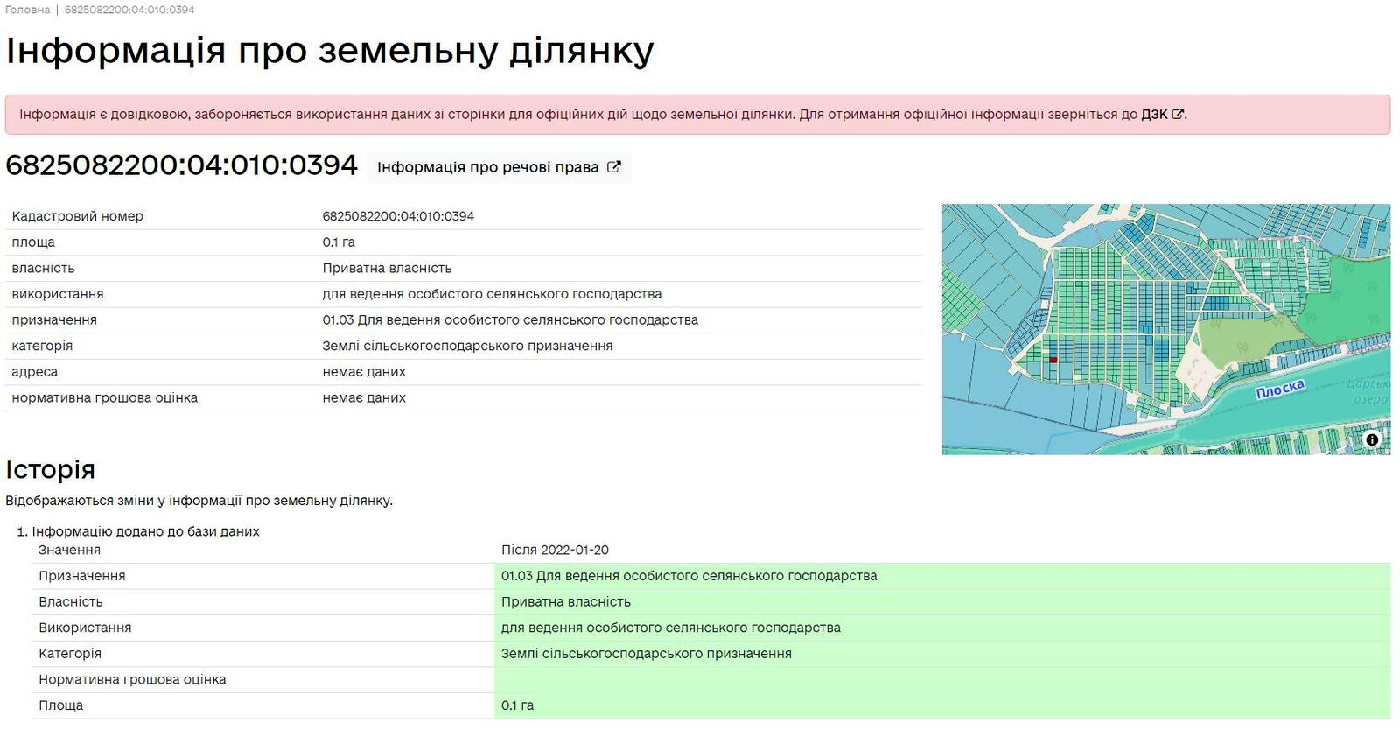Click the green Призначення cell in history
1400x730 pixels.
[689, 576]
